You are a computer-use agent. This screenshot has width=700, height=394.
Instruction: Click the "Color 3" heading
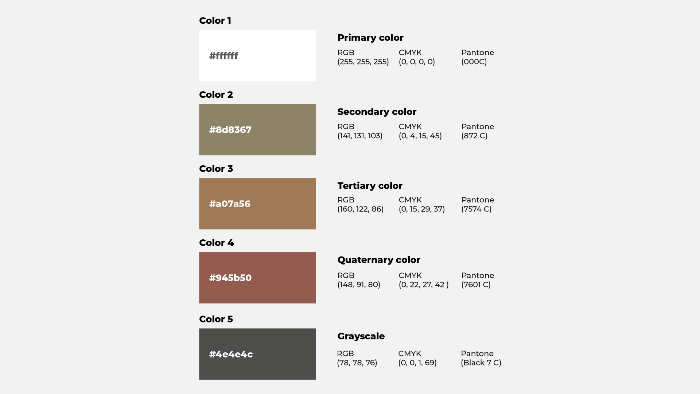(216, 169)
